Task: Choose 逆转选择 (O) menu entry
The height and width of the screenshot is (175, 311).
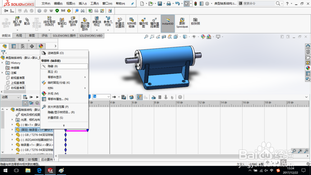Action: click(64, 53)
